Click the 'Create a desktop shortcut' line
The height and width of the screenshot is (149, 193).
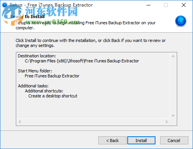tap(53, 96)
